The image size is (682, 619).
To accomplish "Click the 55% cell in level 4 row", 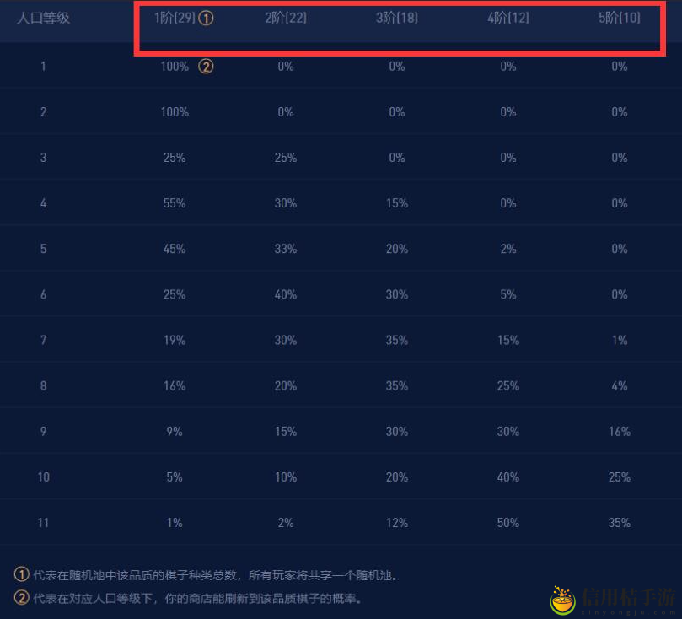I will 175,203.
